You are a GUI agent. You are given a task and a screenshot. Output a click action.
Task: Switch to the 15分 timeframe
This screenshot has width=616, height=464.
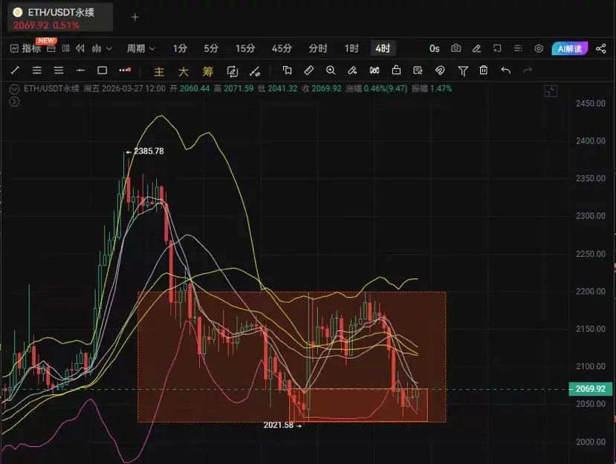245,48
